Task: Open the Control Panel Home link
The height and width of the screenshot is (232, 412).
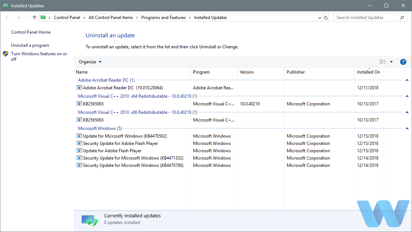Action: pos(31,32)
